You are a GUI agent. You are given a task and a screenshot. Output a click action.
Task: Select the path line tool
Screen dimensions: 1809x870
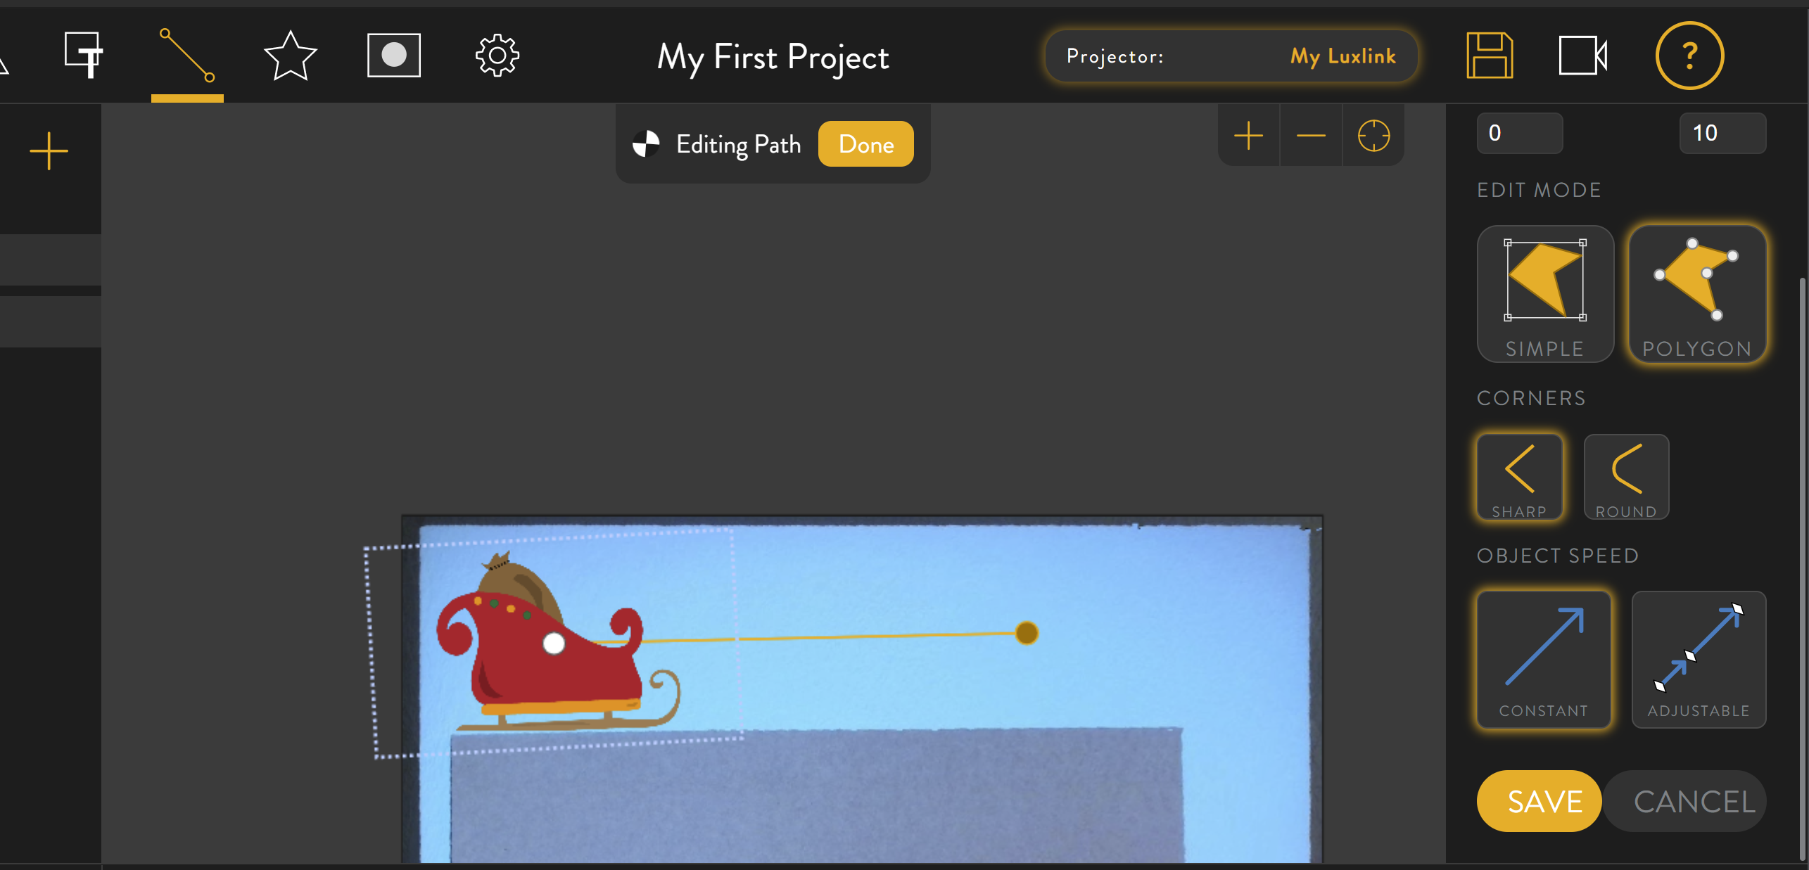coord(187,55)
